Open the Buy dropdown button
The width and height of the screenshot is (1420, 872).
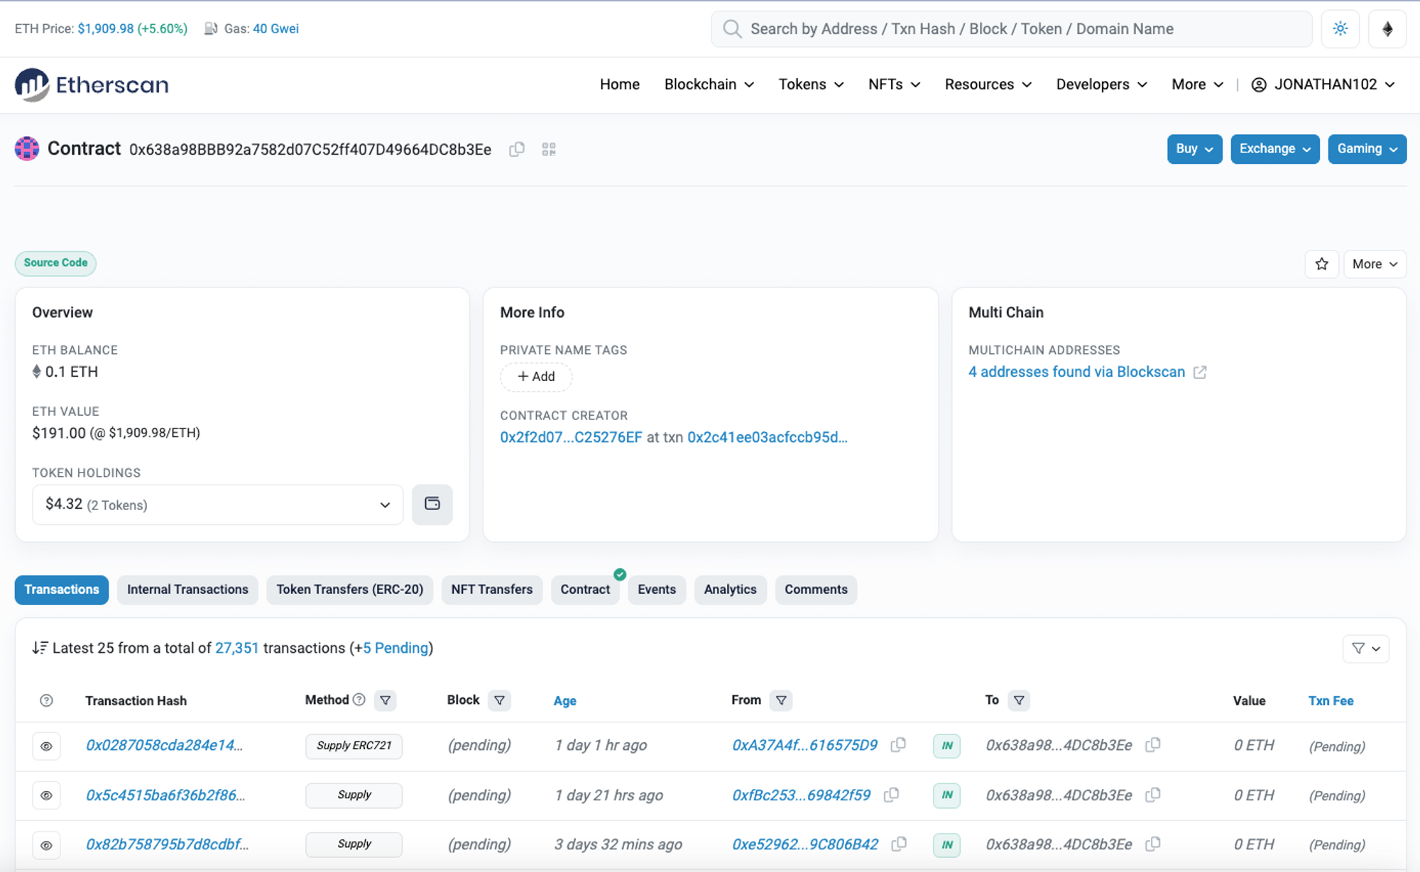point(1194,149)
